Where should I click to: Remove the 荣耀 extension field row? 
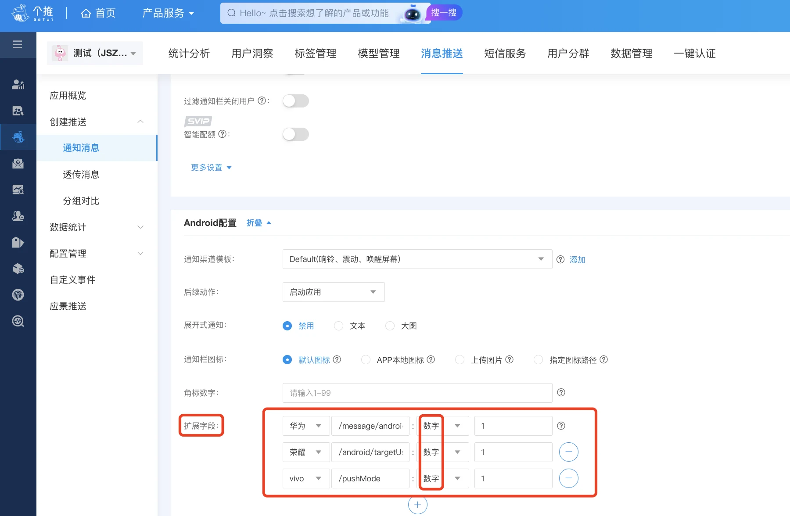tap(569, 452)
